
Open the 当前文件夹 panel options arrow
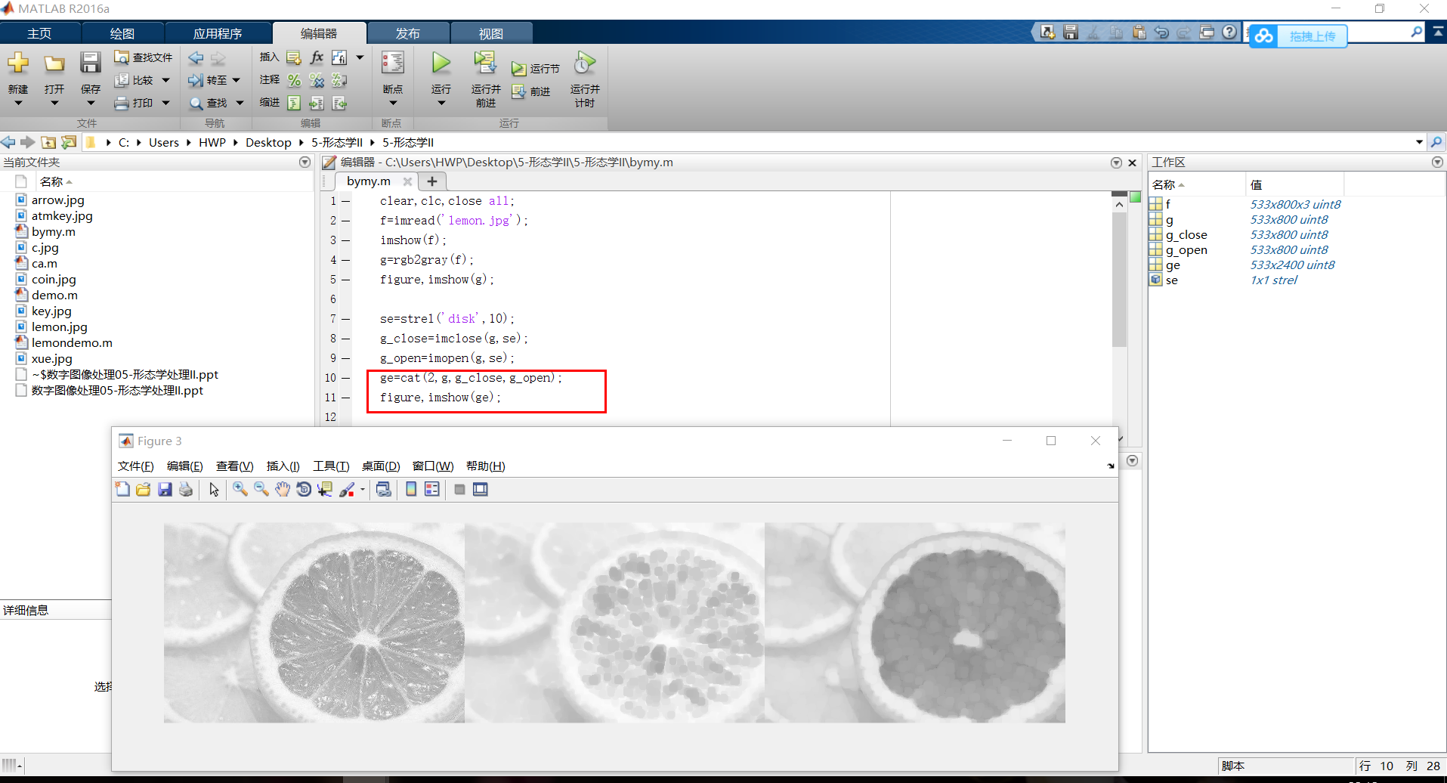(305, 162)
